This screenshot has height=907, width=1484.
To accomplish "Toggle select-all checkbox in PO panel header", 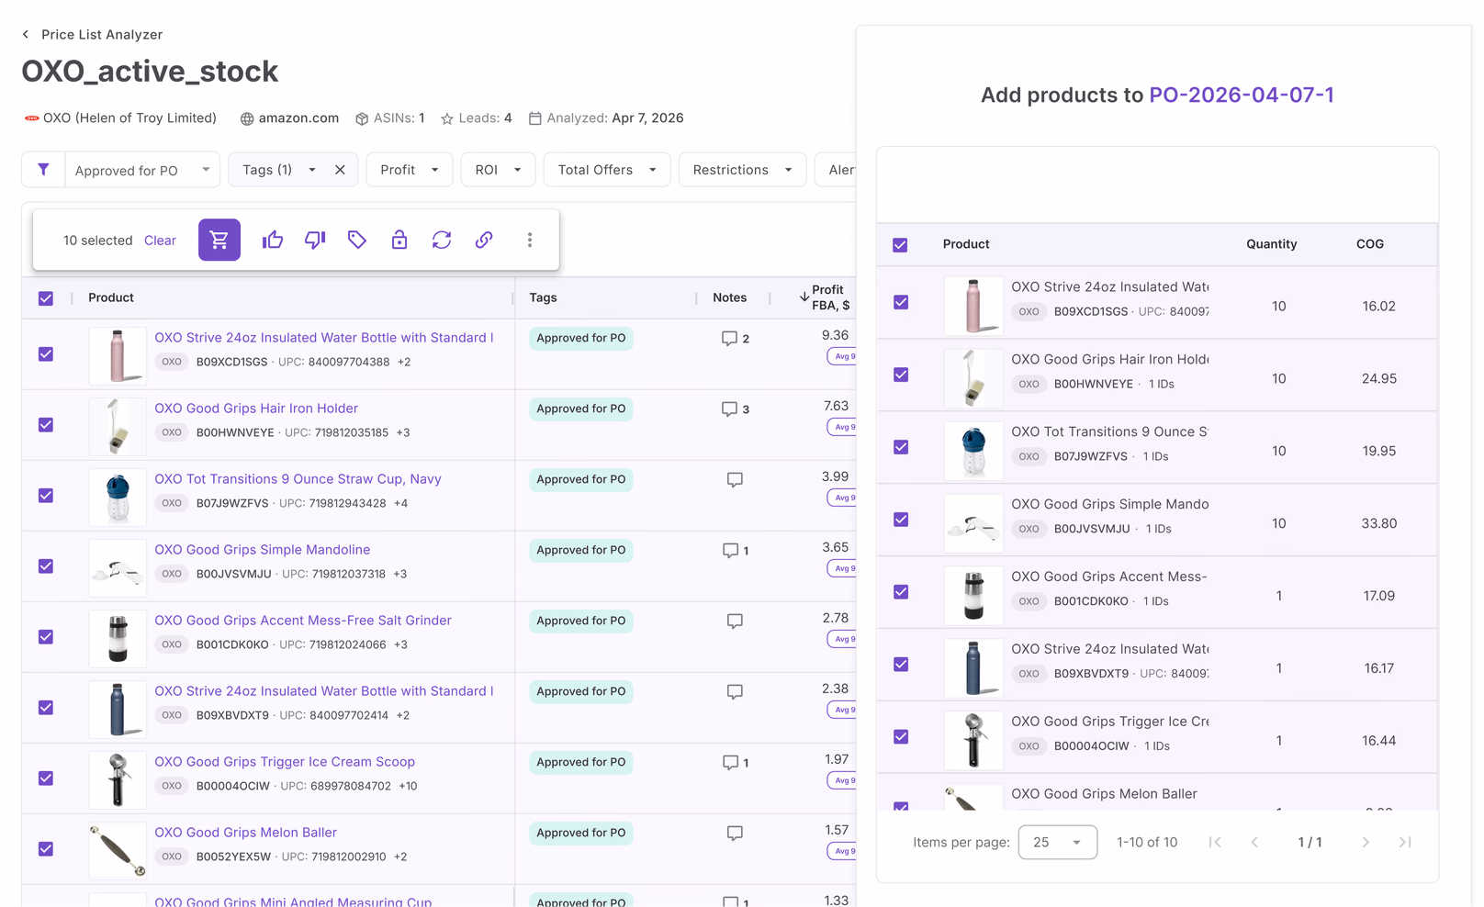I will 900,245.
